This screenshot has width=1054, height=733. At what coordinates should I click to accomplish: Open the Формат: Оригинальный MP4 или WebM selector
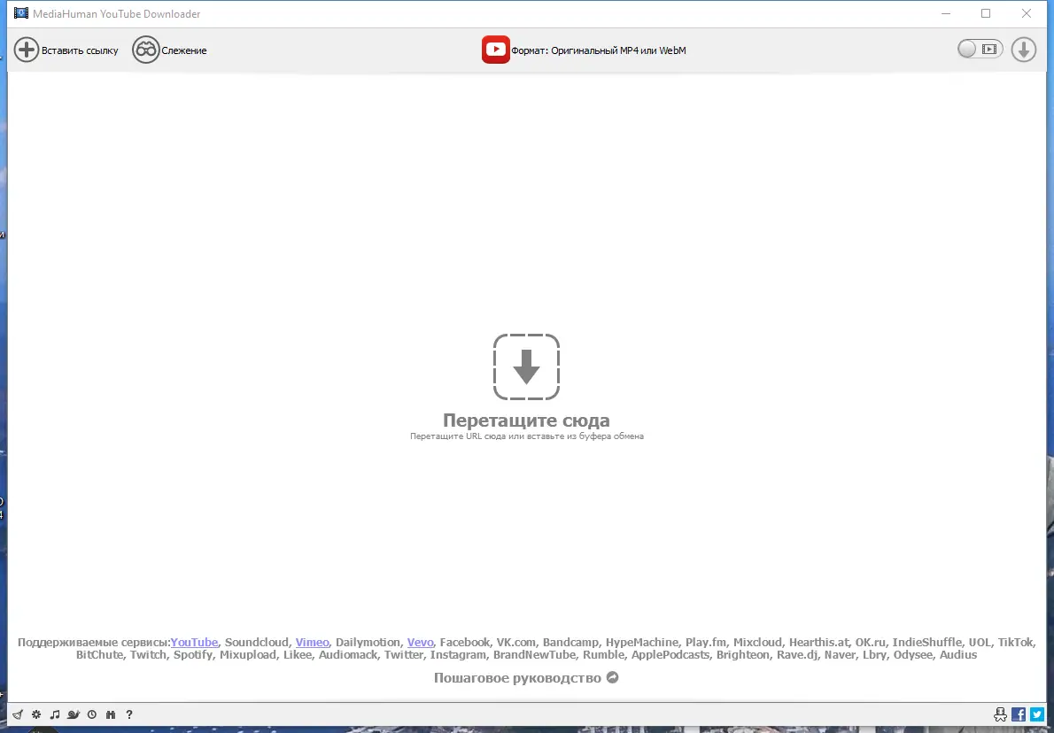[584, 50]
